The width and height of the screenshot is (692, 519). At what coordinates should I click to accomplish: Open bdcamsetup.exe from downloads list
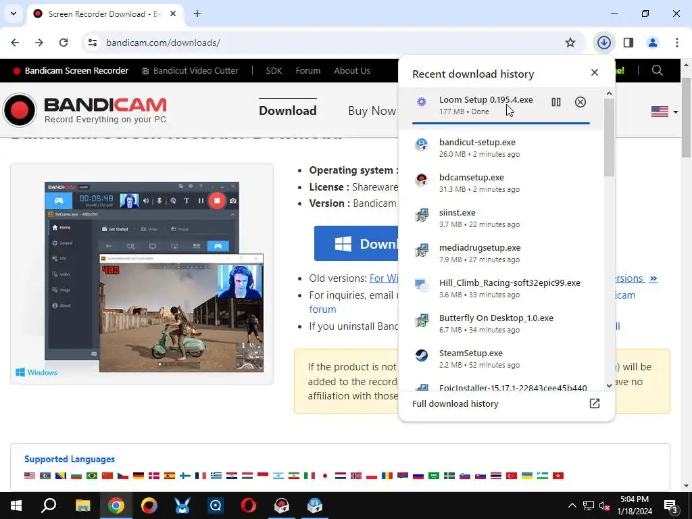[501, 183]
